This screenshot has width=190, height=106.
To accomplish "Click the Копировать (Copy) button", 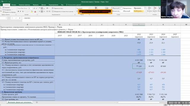I will click(x=7, y=10).
